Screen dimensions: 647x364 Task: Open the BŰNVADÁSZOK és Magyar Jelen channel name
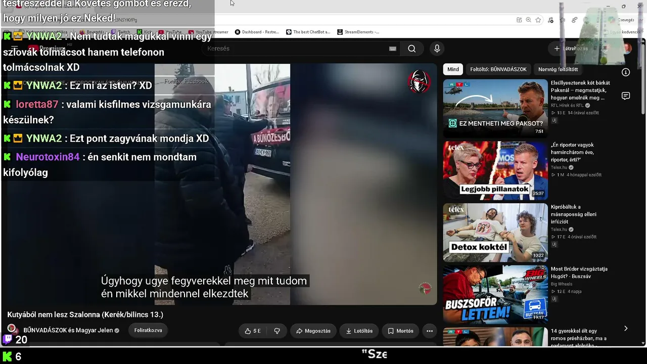[69, 330]
